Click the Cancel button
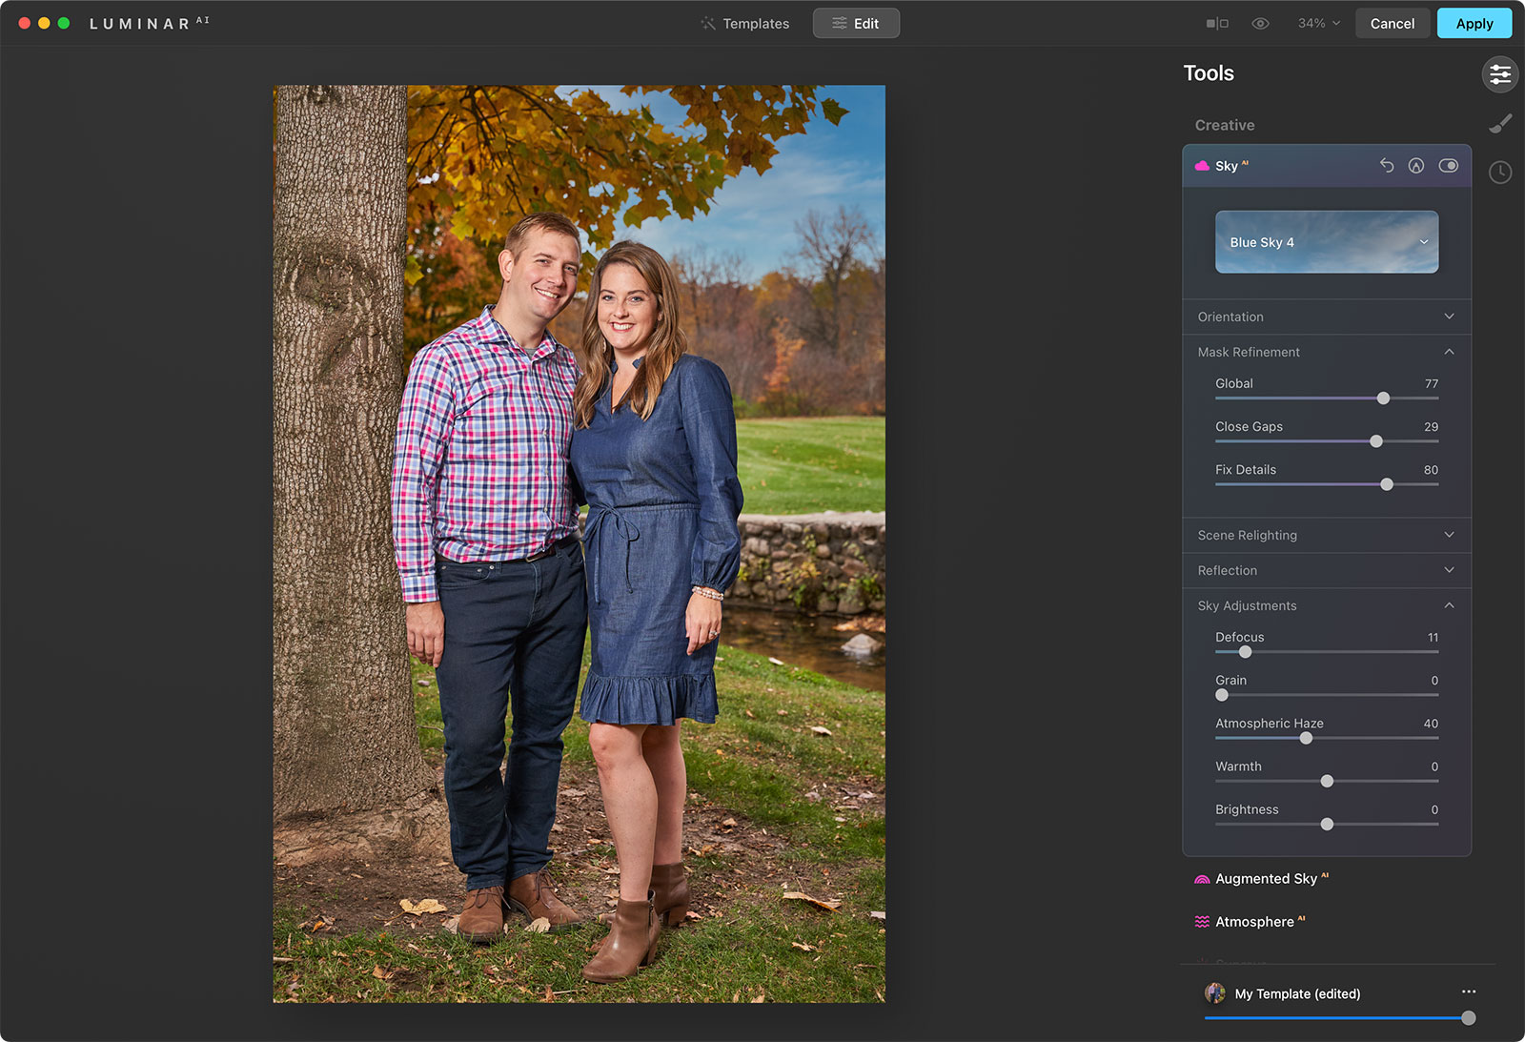 click(x=1392, y=24)
